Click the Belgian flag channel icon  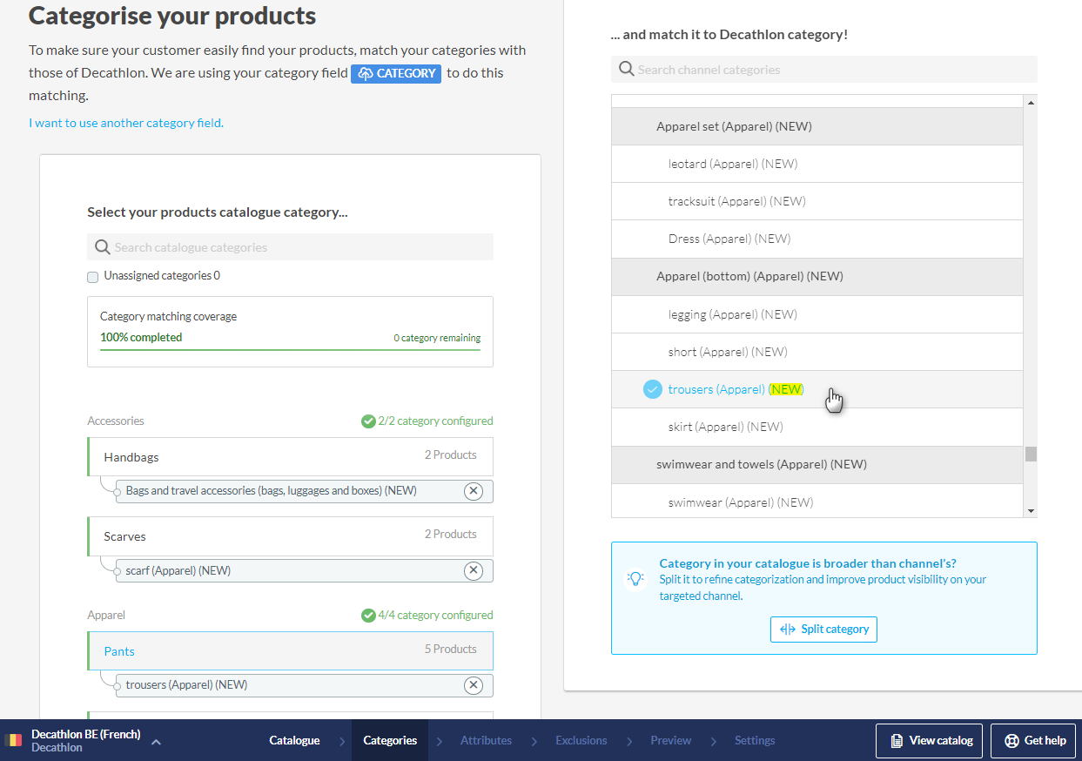pyautogui.click(x=14, y=740)
